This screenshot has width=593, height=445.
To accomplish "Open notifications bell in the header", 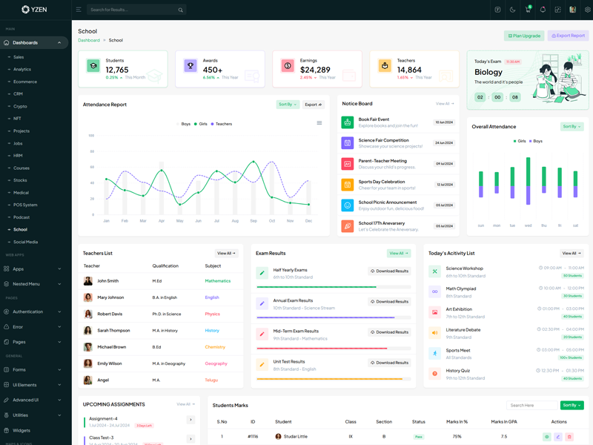I will click(x=543, y=10).
